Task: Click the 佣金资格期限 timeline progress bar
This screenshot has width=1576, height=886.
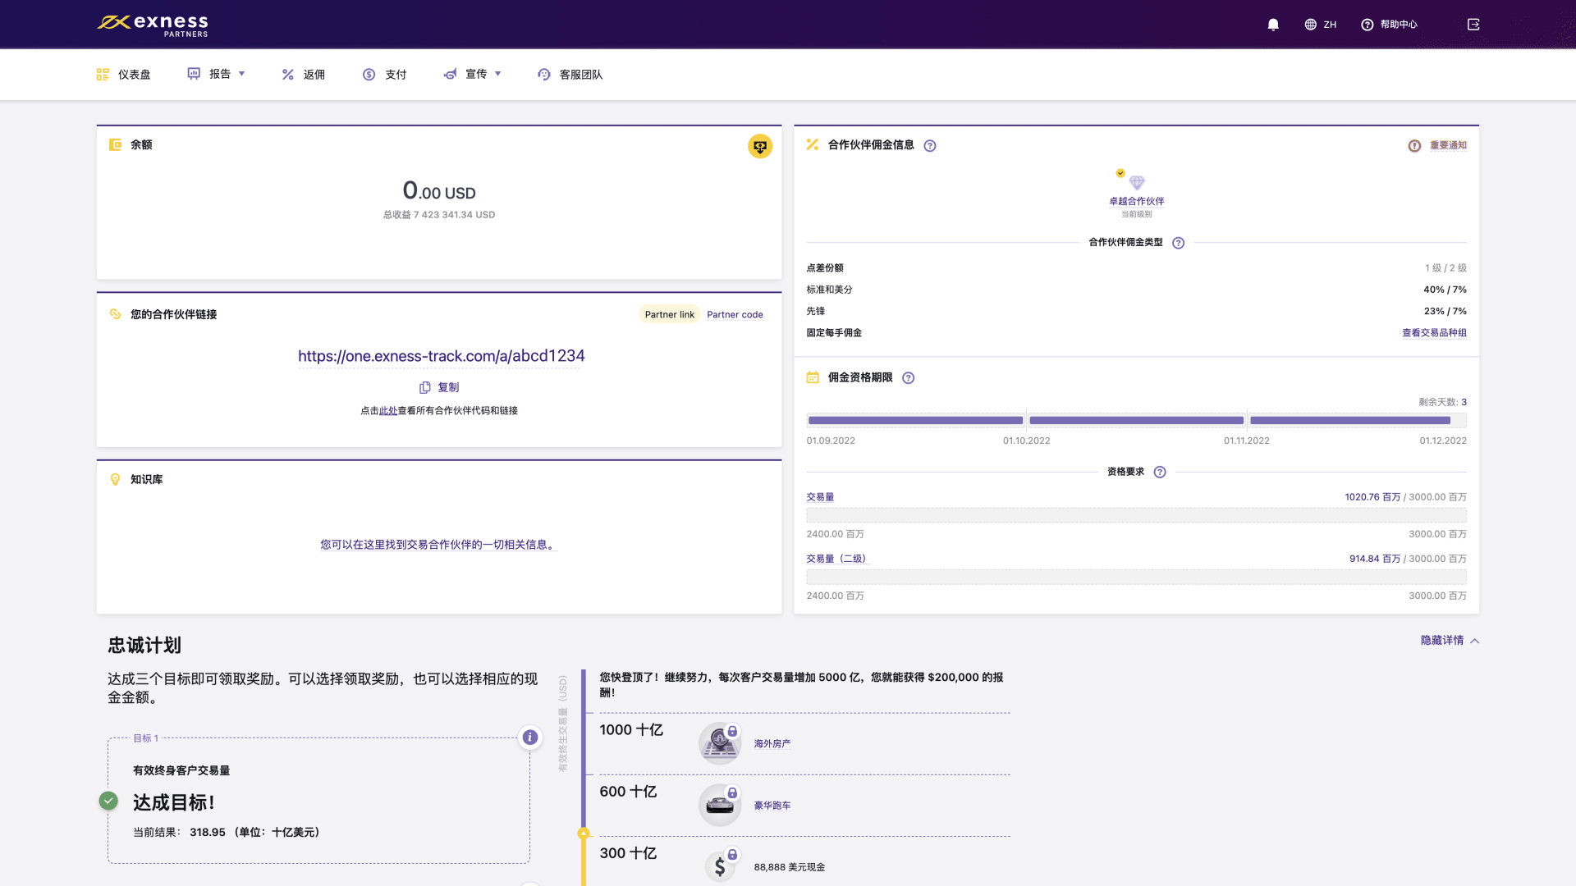Action: point(1136,421)
